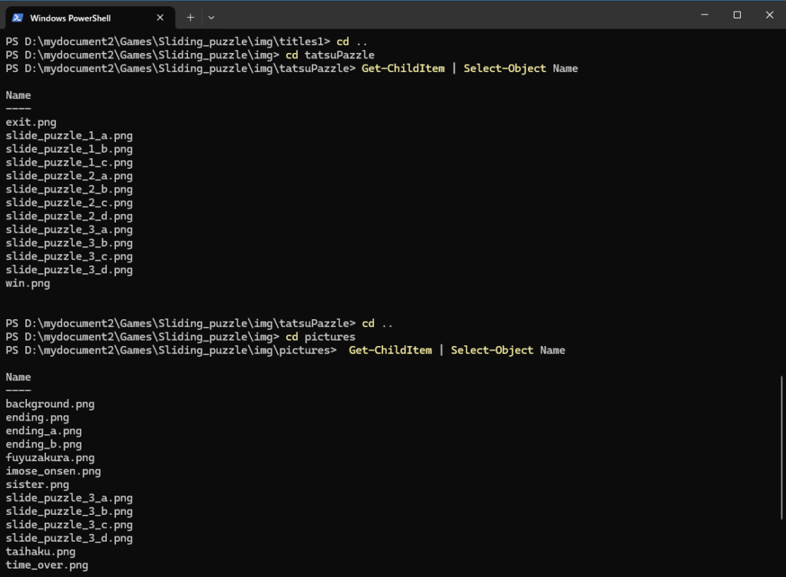Click the time_over.png filename
This screenshot has width=786, height=577.
click(47, 565)
